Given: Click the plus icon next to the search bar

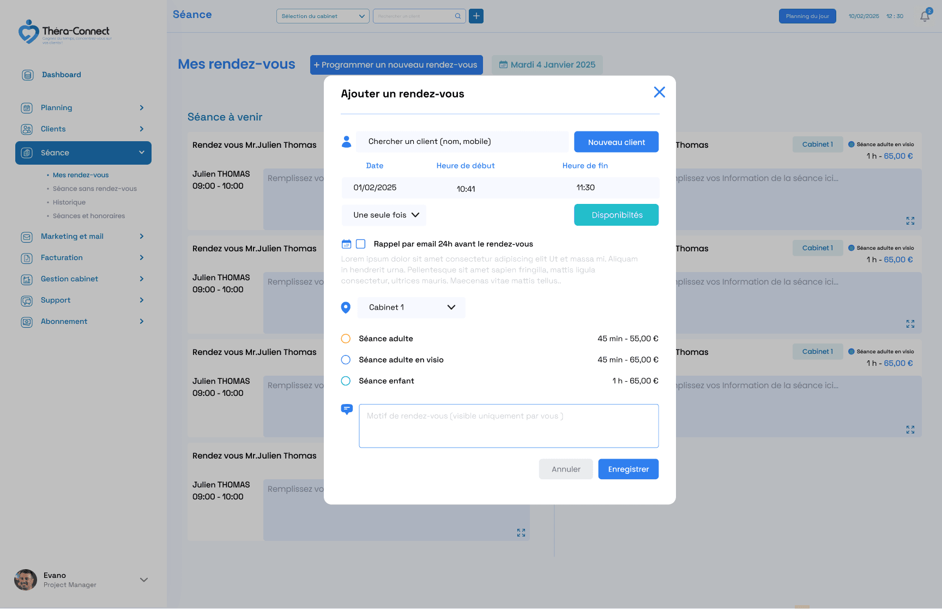Looking at the screenshot, I should 475,16.
